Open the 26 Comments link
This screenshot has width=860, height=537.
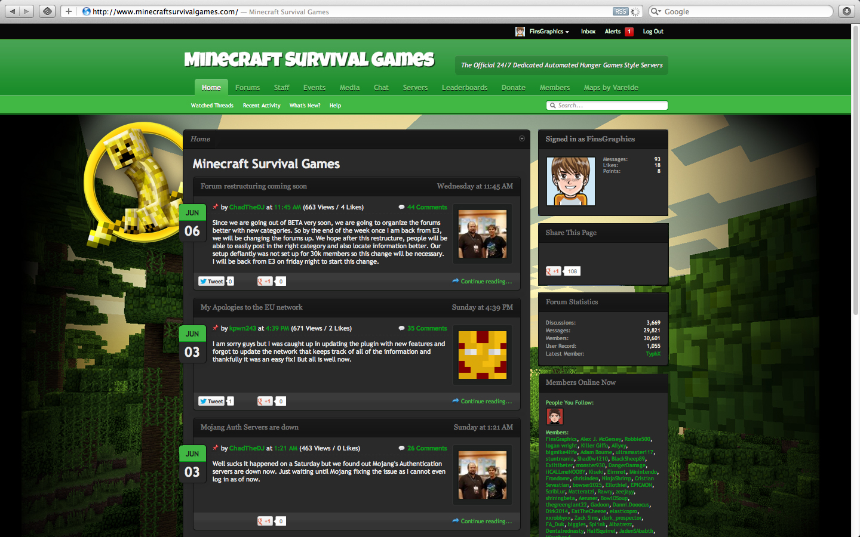(x=427, y=448)
